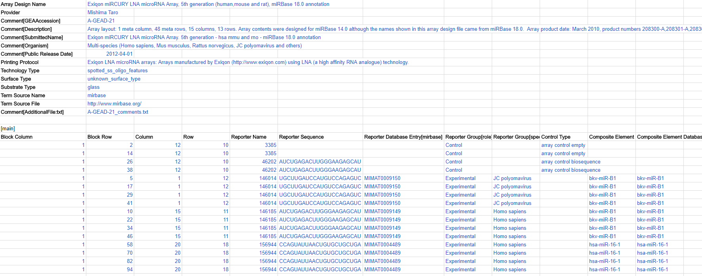Select the Composite Element header cell
The width and height of the screenshot is (702, 276).
pos(611,137)
